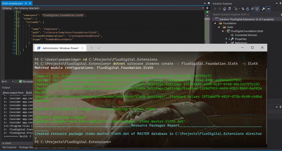Click editor tab list dropdown arrow
This screenshot has width=282, height=151.
(205, 3)
